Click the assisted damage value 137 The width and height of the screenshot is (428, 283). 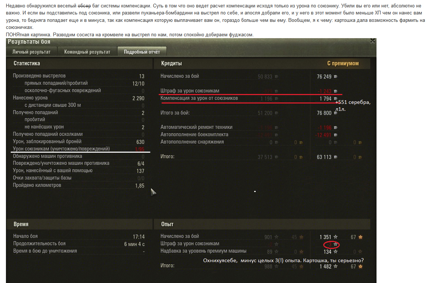coord(140,171)
